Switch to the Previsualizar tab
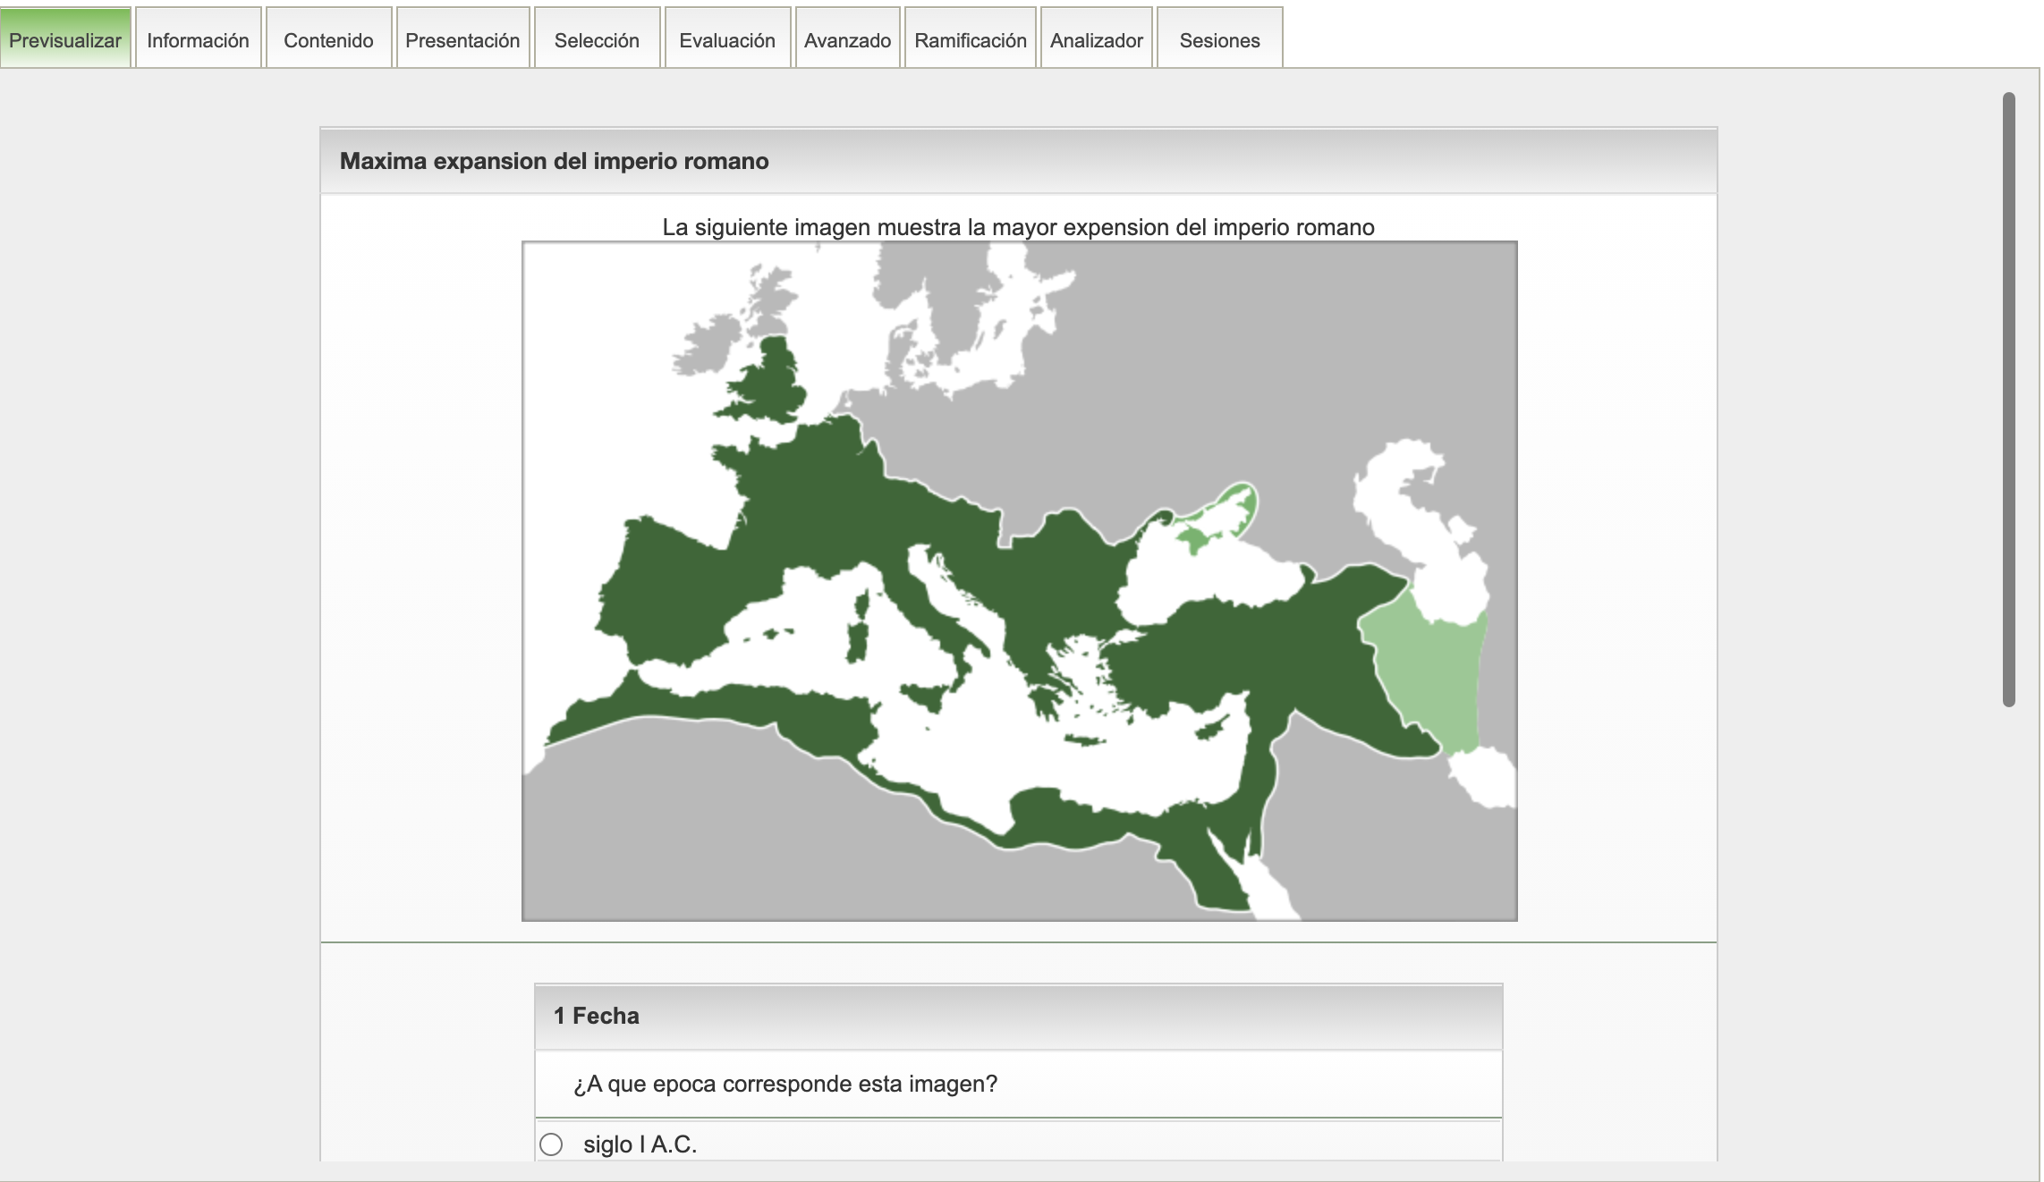 click(x=65, y=40)
